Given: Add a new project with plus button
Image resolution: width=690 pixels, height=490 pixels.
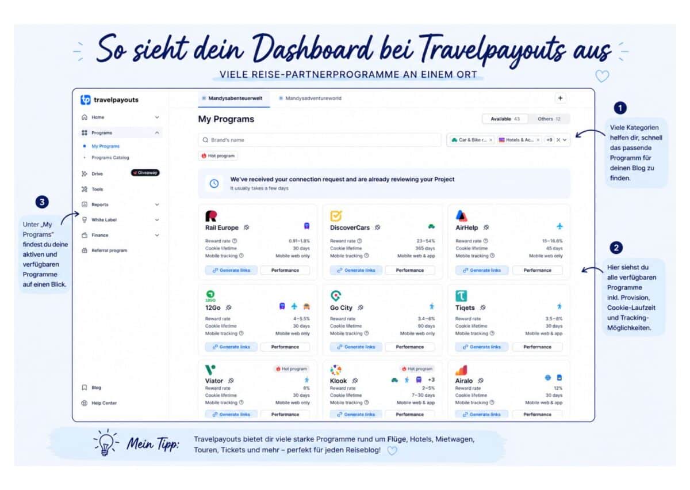Looking at the screenshot, I should (561, 98).
